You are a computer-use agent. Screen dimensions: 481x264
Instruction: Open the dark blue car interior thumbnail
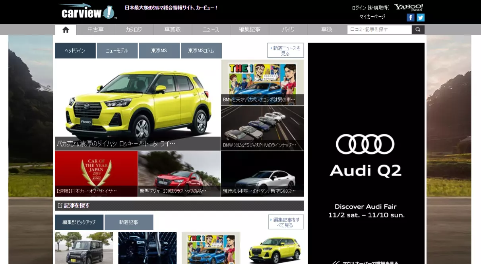pos(147,248)
